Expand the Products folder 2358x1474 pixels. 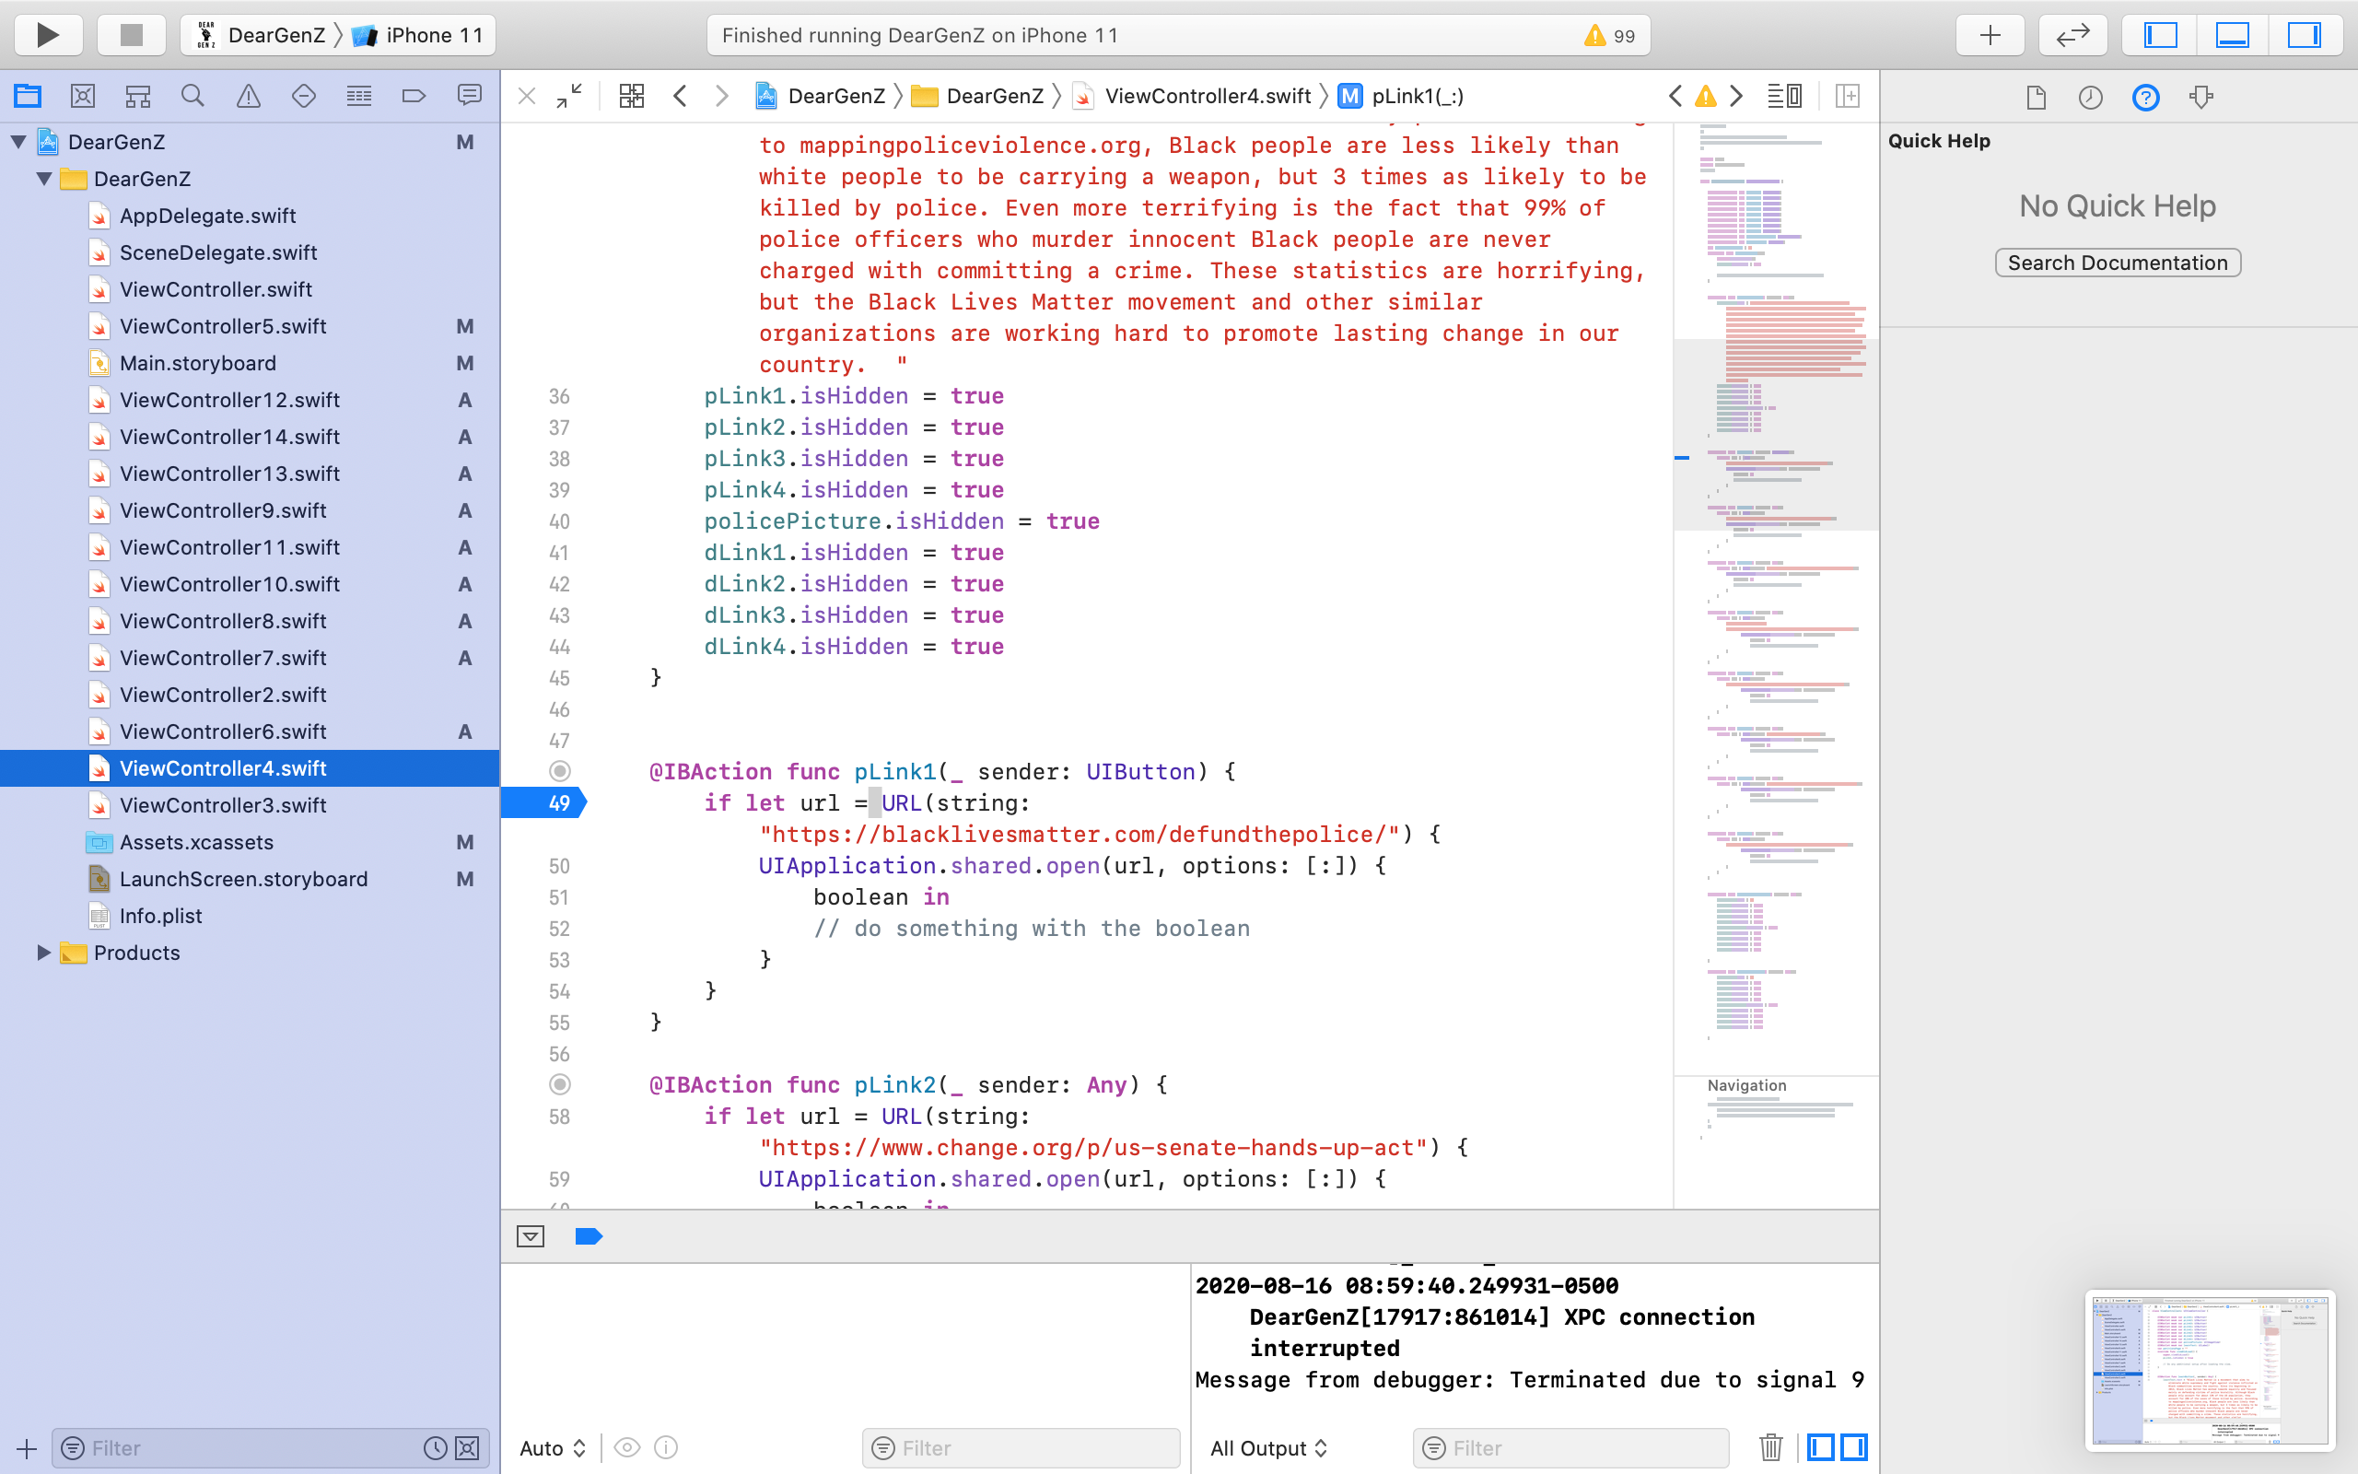click(x=43, y=953)
